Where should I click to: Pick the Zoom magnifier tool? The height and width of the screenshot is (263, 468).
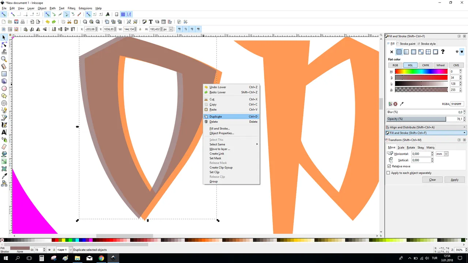pos(4,59)
